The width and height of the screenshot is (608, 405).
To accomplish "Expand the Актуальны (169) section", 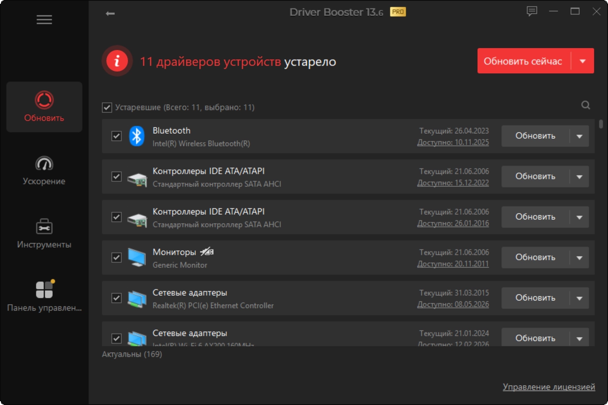I will coord(132,354).
